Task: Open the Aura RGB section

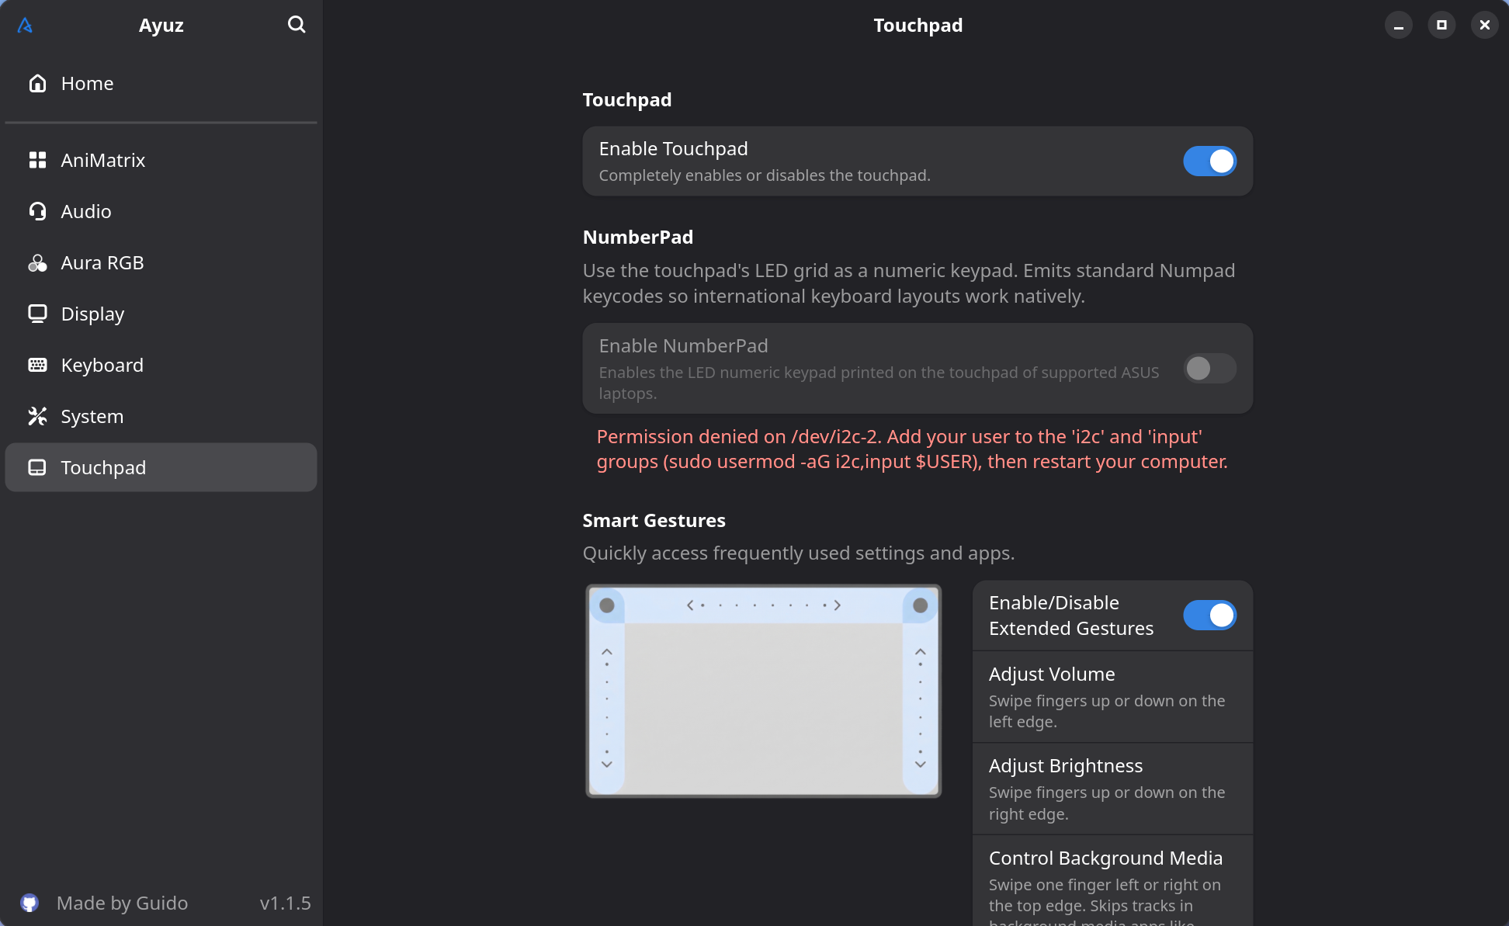Action: 161,262
